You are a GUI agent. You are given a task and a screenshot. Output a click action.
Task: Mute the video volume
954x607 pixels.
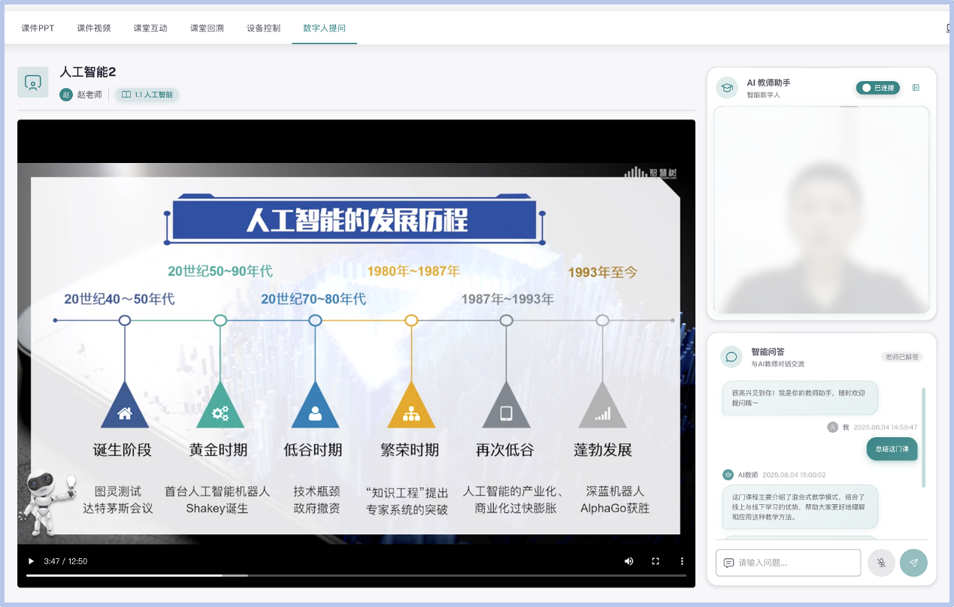click(x=628, y=561)
